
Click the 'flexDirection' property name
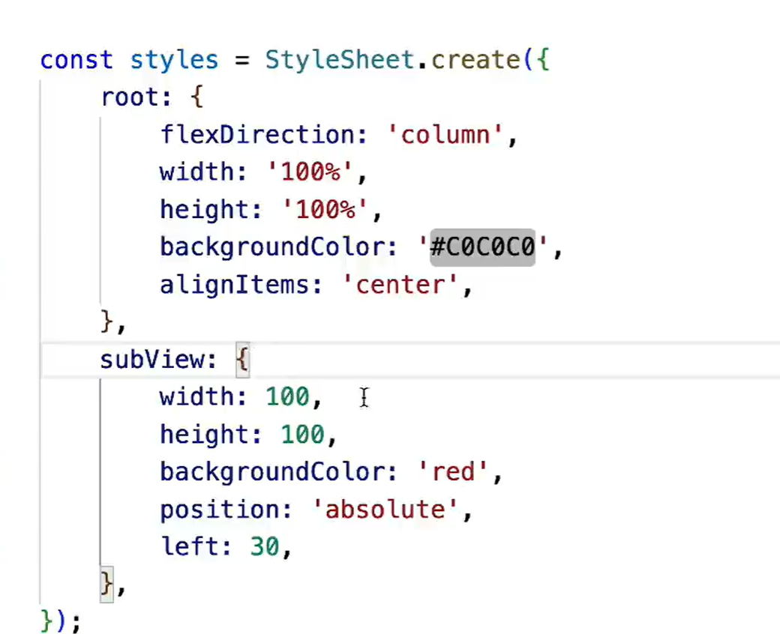[x=258, y=135]
